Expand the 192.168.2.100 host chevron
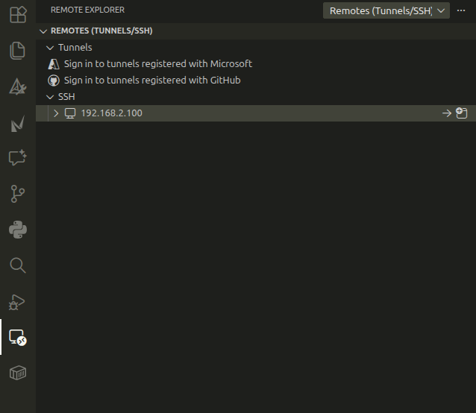Viewport: 476px width, 413px height. tap(56, 113)
